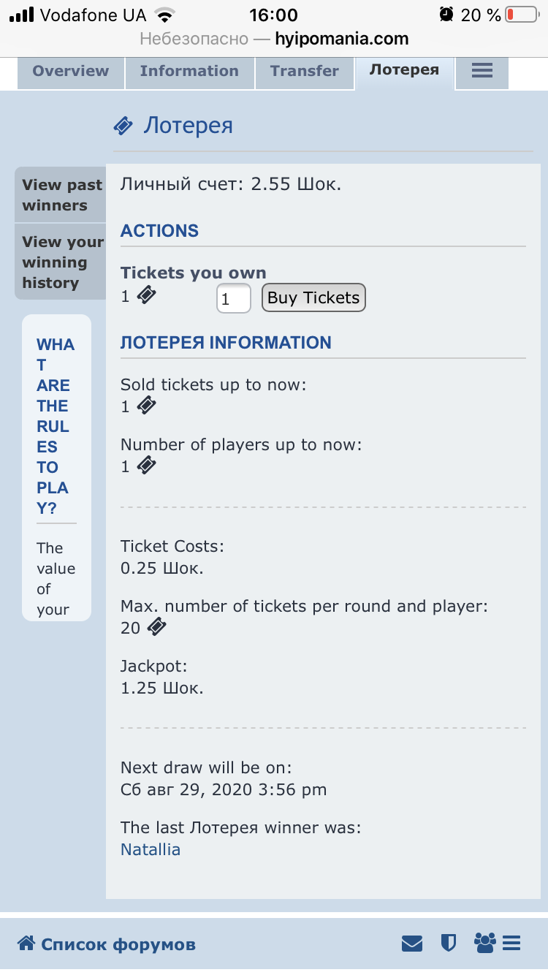Tap the battery indicator in status bar

click(x=520, y=15)
